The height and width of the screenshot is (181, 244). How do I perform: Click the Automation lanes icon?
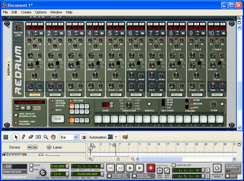(110, 137)
